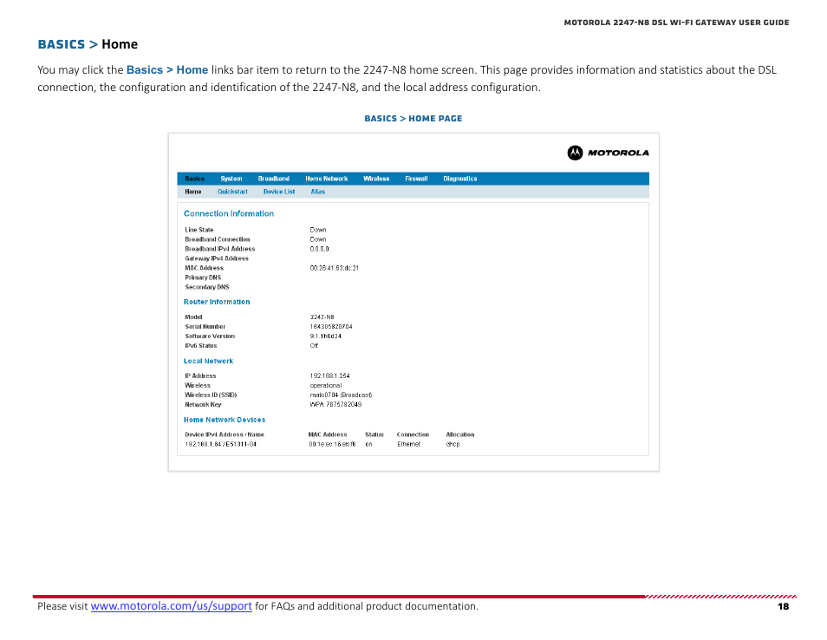
Task: Select the Serial Number value
Action: click(331, 327)
